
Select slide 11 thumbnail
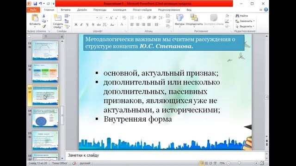coord(45,51)
